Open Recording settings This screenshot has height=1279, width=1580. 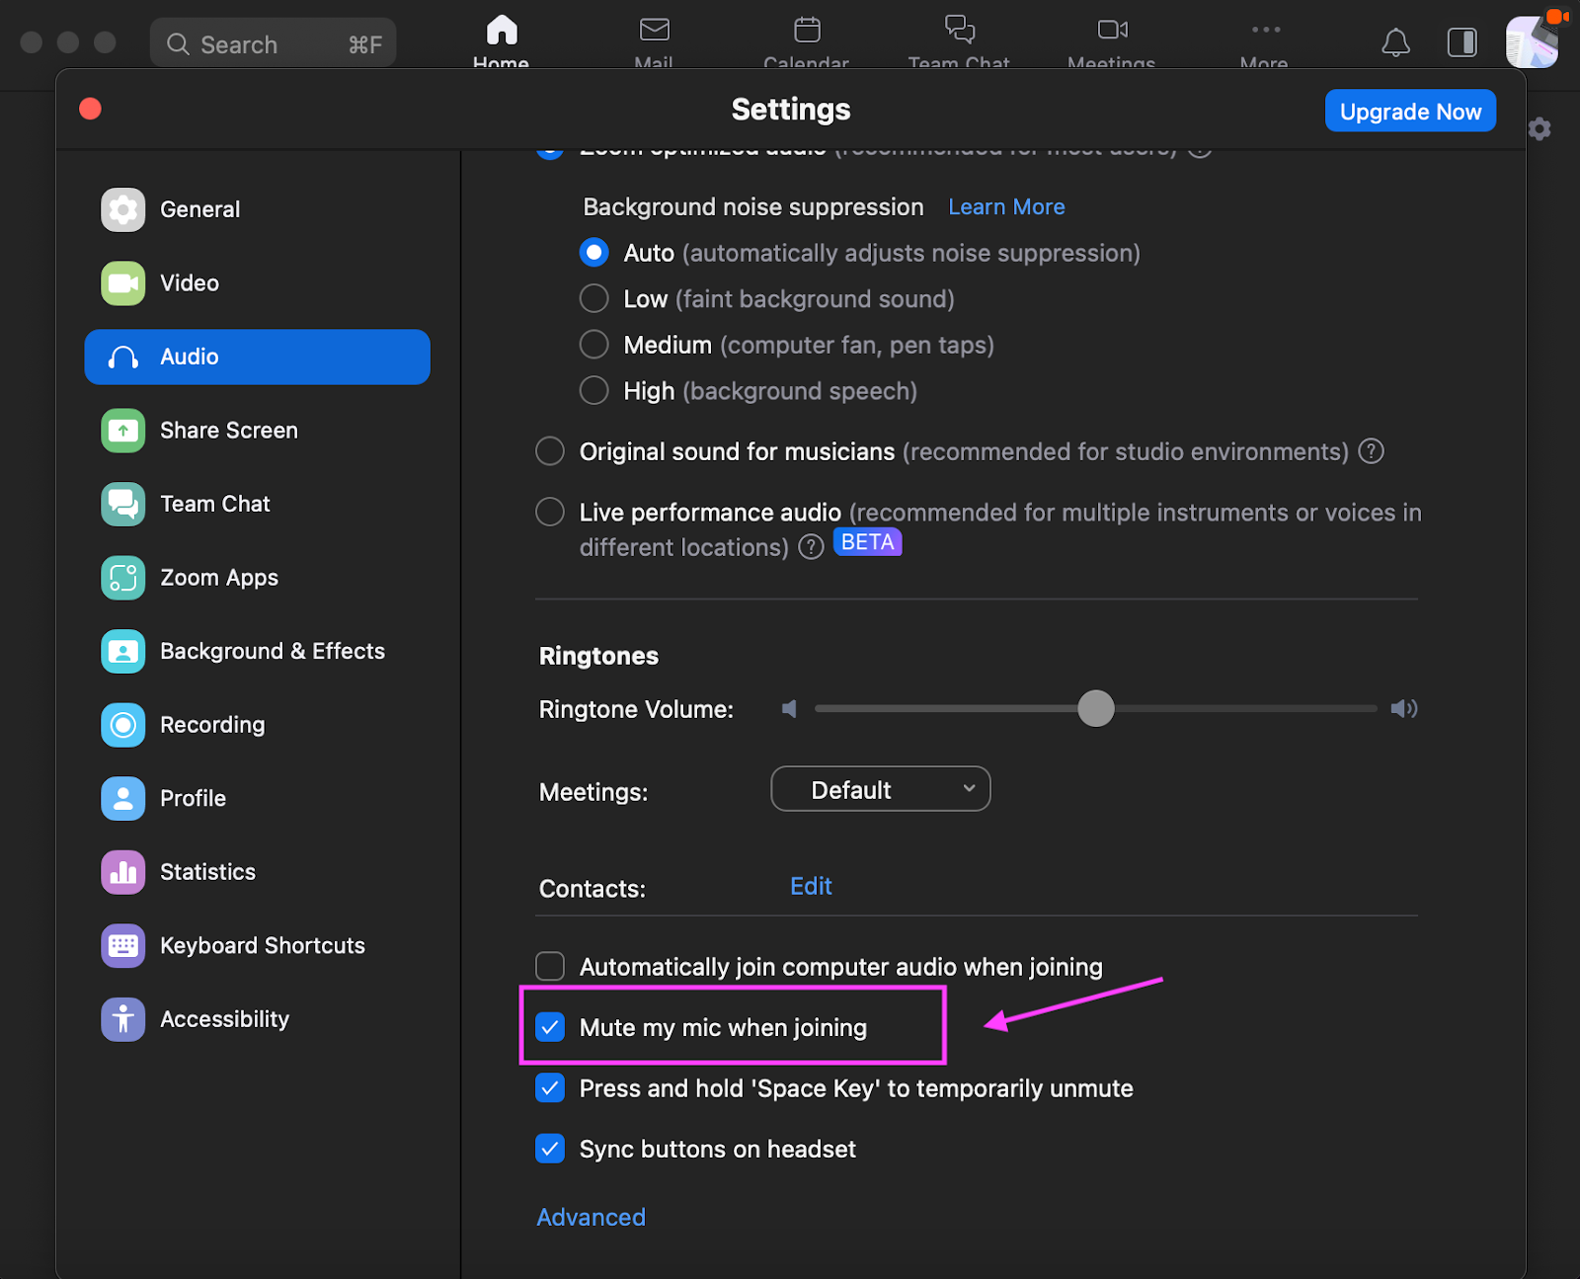click(211, 724)
